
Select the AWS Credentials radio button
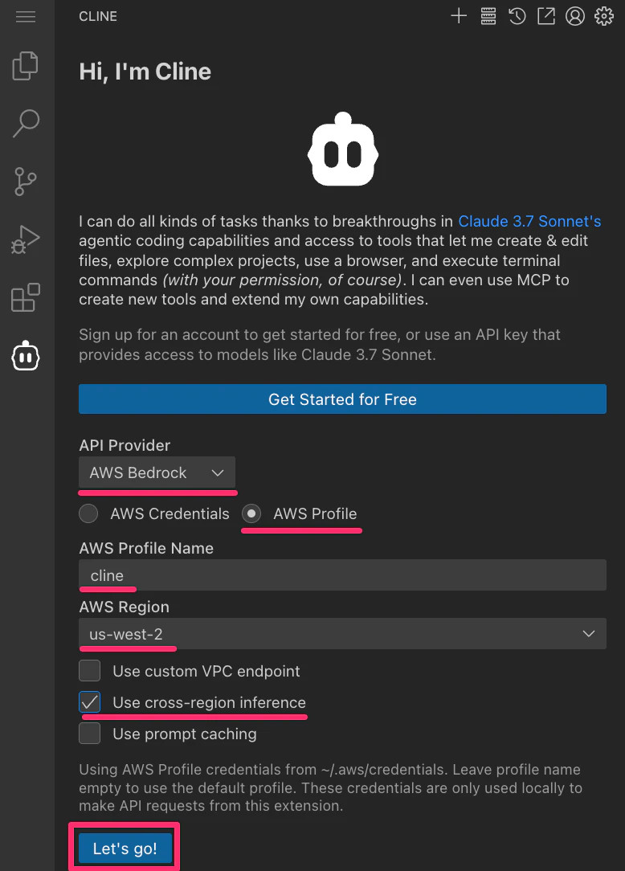click(88, 513)
